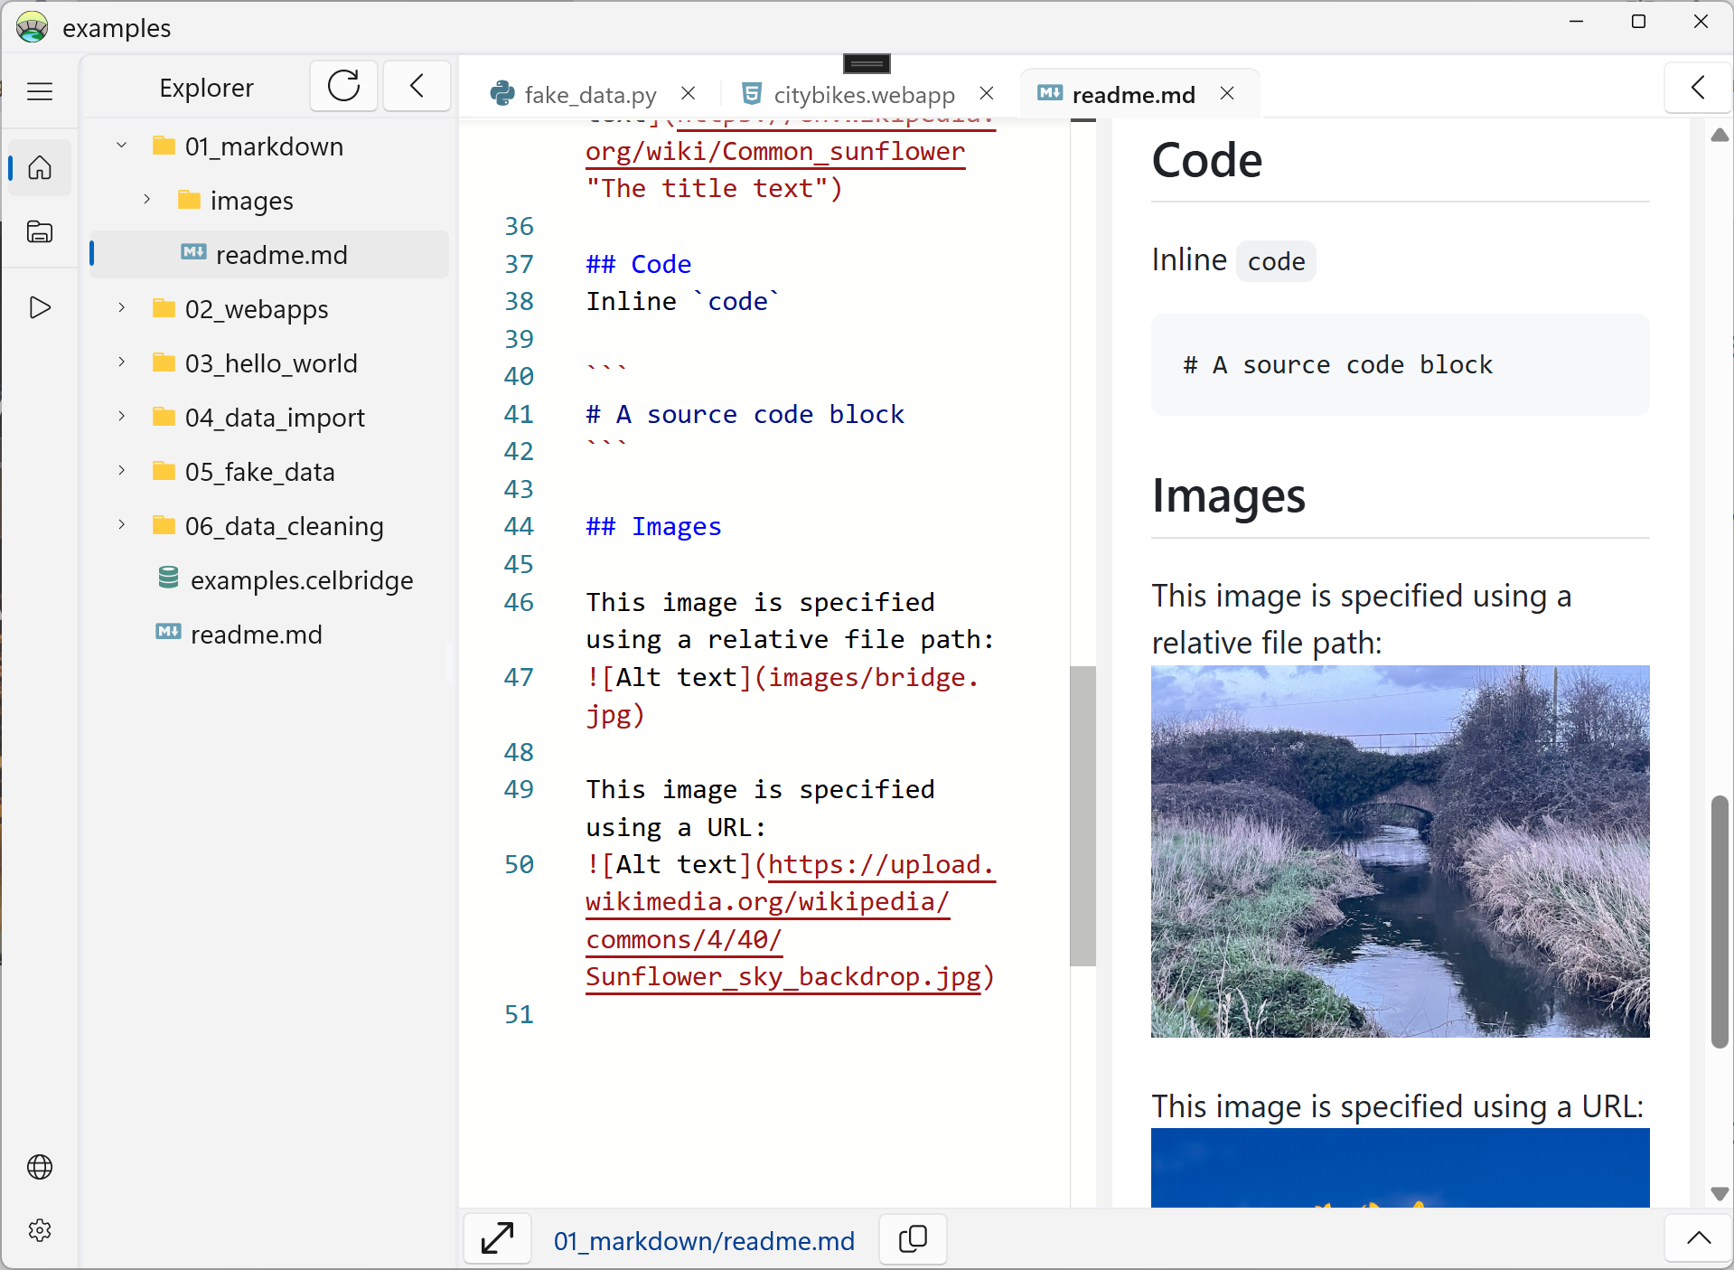Click the images folder icon
The image size is (1734, 1270).
point(189,200)
